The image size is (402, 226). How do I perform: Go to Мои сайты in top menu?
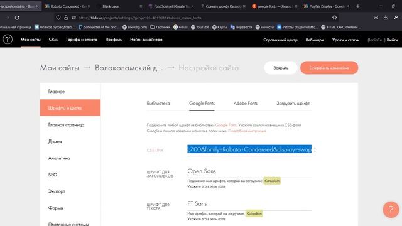[31, 40]
